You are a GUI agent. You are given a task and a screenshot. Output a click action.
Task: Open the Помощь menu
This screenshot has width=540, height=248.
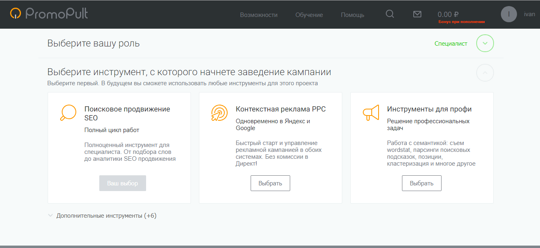coord(352,15)
